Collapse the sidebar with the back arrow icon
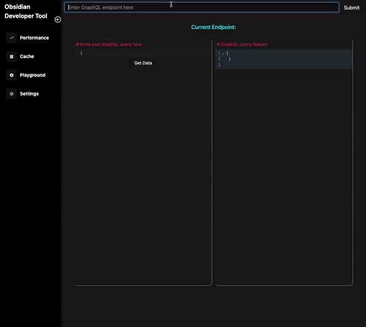 click(58, 19)
